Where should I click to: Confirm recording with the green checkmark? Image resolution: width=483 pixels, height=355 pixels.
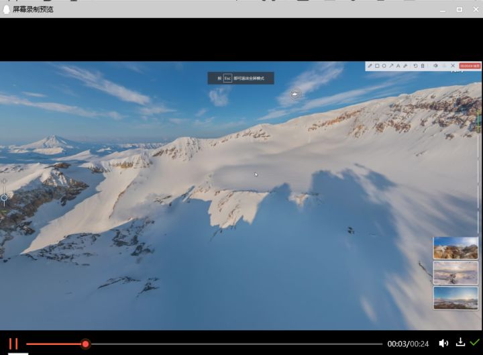[475, 342]
